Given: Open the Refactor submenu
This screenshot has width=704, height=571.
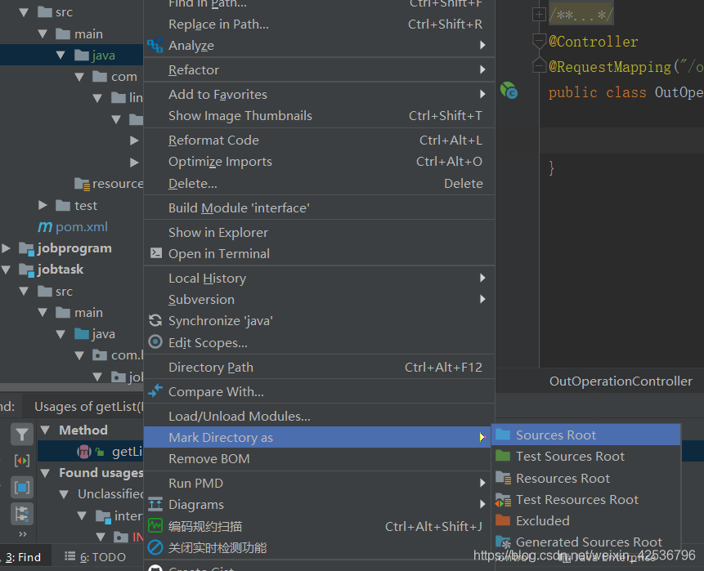Looking at the screenshot, I should click(319, 69).
